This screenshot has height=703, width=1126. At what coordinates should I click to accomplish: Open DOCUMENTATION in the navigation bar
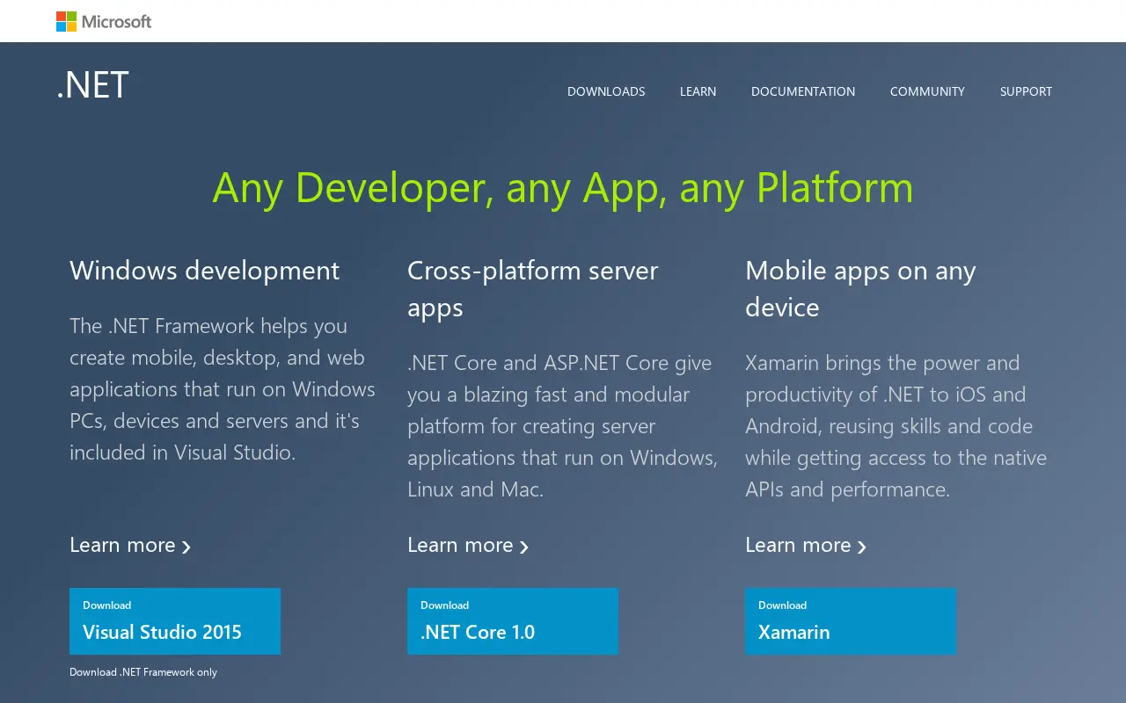803,91
